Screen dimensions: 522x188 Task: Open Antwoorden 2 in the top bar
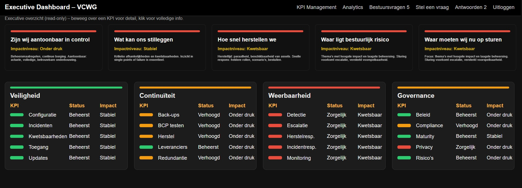(471, 7)
